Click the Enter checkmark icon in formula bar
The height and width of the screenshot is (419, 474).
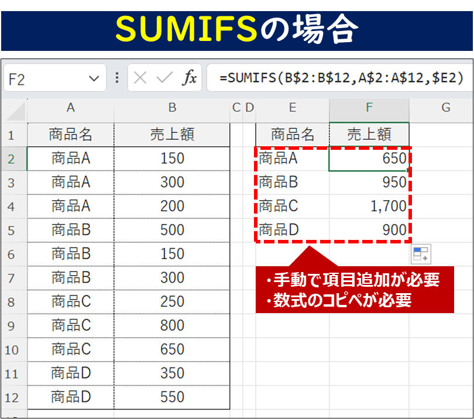164,78
